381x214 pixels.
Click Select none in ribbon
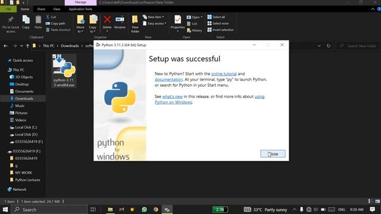pos(218,24)
